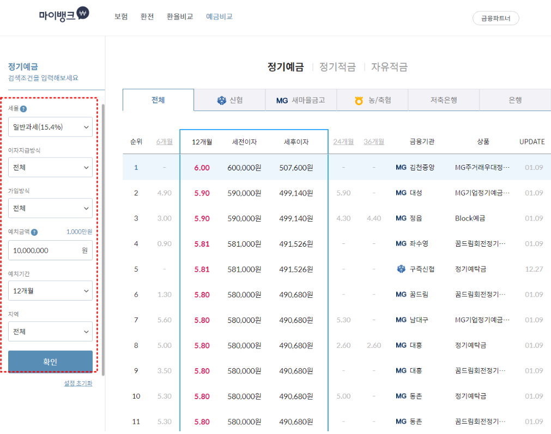Open the 환전 menu

pos(147,16)
